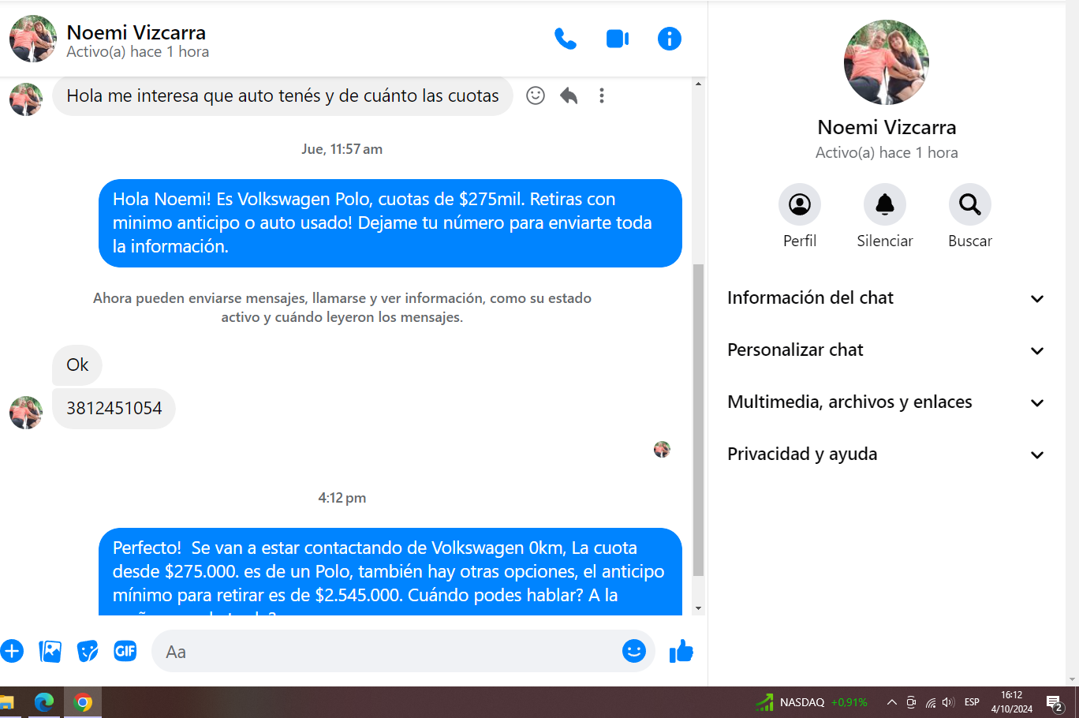Open the plus more actions menu
1079x718 pixels.
tap(12, 651)
